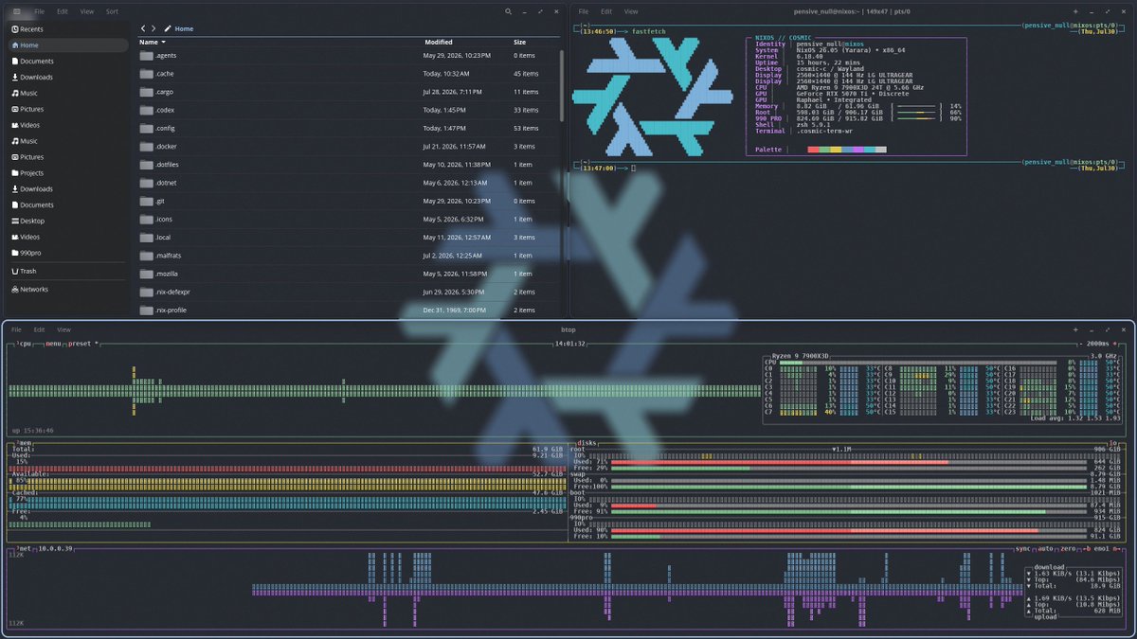
Task: Open Recents in the files sidebar
Action: coord(66,28)
